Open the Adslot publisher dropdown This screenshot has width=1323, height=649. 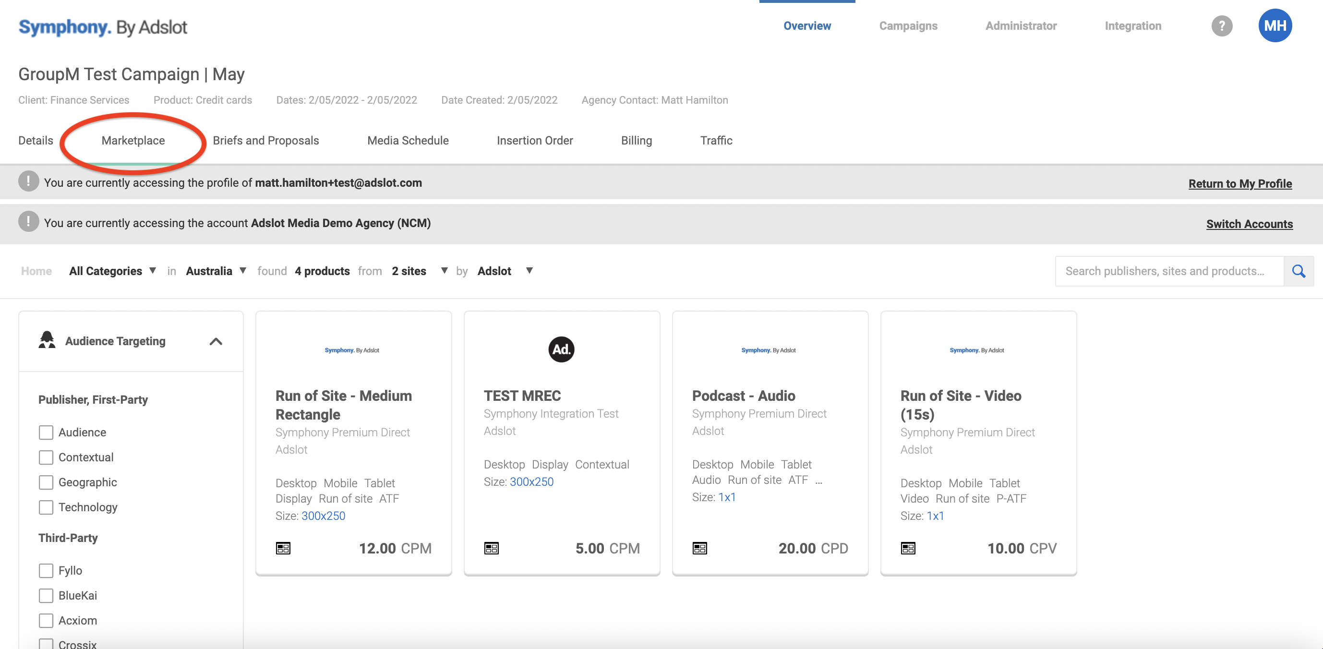[x=505, y=271]
